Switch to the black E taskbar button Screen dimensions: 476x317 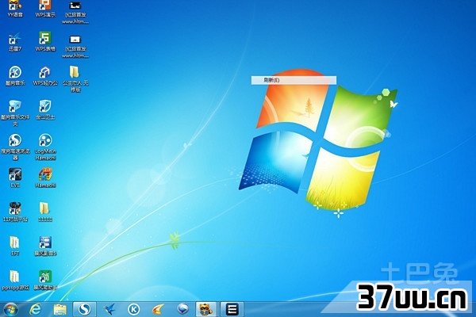click(232, 309)
